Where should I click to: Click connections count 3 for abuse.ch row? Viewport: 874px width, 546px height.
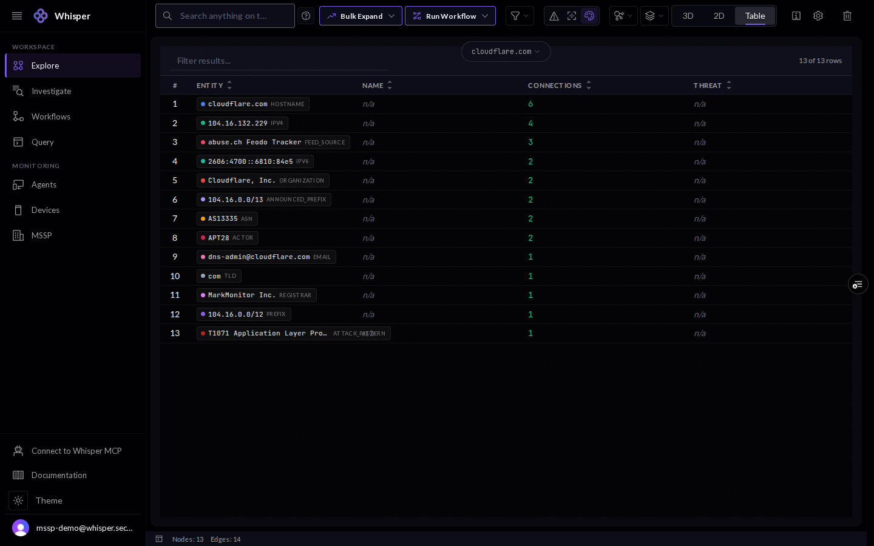(530, 142)
